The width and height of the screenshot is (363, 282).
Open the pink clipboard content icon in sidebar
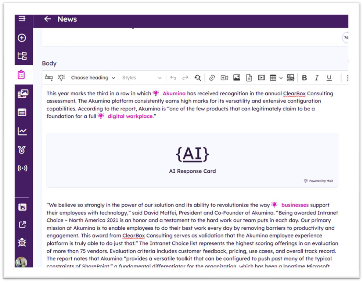point(21,75)
